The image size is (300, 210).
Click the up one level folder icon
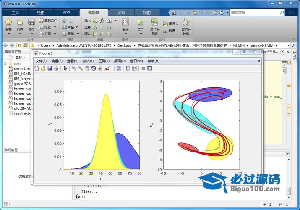[x=18, y=45]
